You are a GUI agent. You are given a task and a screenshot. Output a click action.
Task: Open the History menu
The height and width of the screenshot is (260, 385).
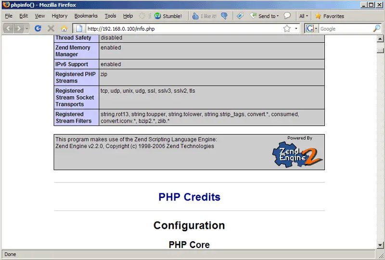click(59, 16)
